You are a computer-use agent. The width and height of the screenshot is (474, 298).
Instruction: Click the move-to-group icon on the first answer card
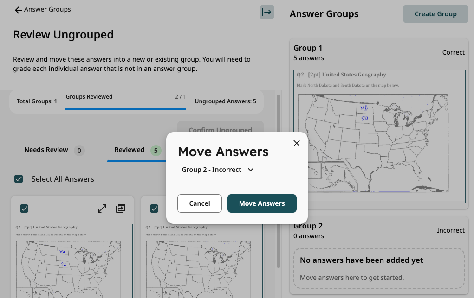(121, 209)
